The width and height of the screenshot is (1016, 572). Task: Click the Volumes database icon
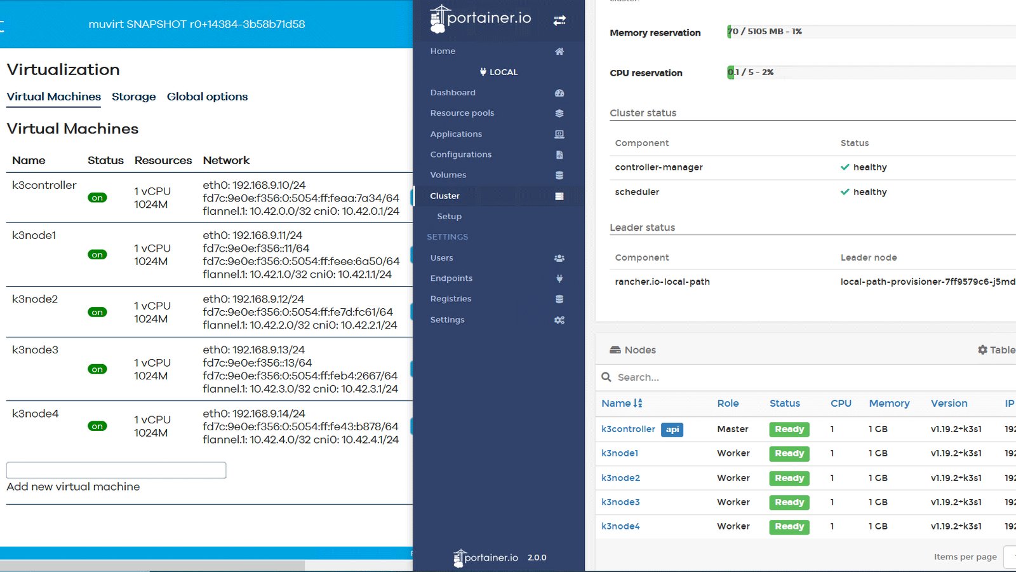point(559,175)
